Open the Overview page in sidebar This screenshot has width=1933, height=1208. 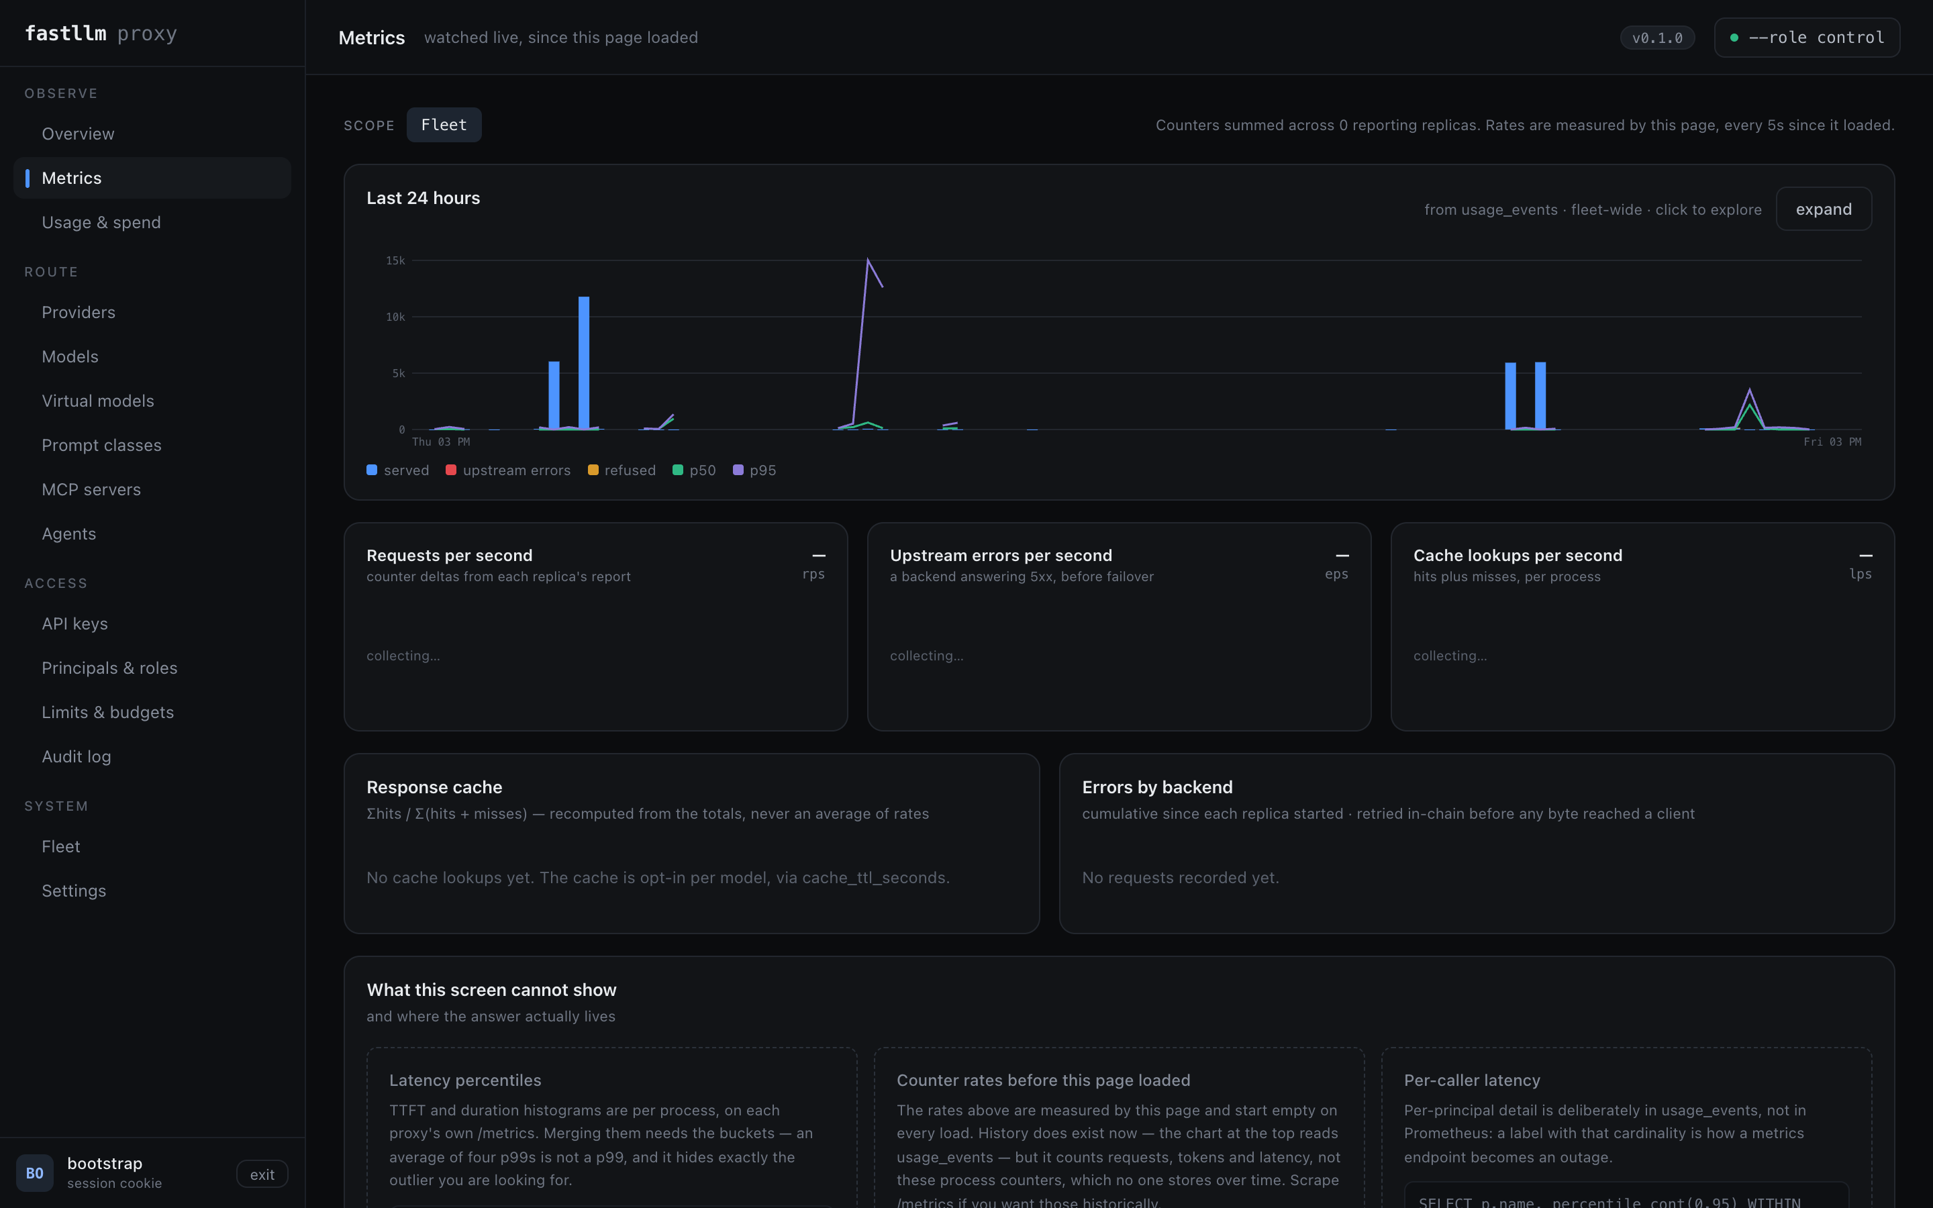click(x=152, y=134)
